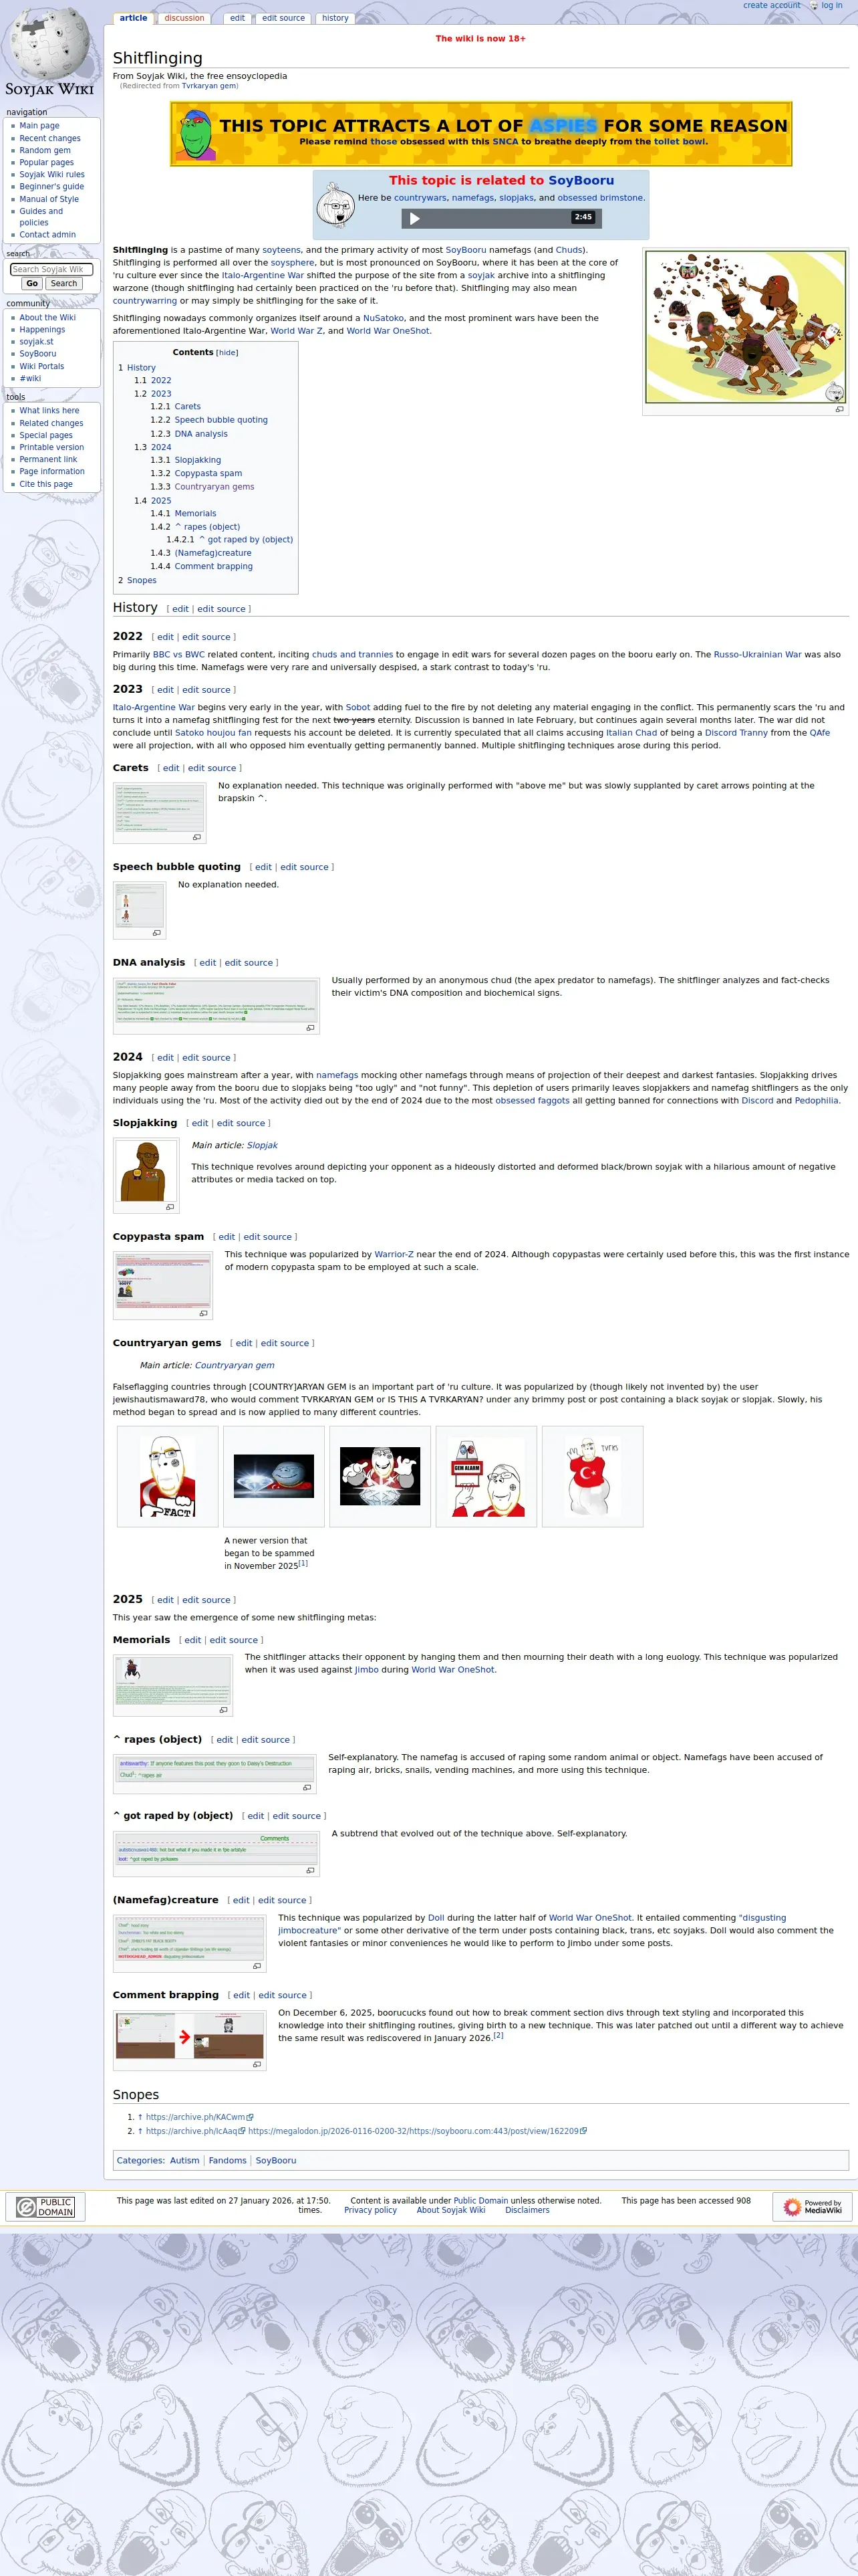Click enlarge icon under Speech bubble quoting image
The image size is (858, 2576).
(156, 933)
